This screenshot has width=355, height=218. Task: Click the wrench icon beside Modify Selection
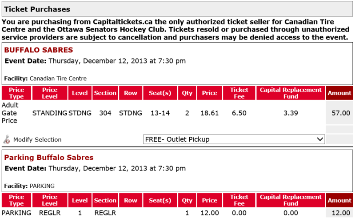click(7, 139)
